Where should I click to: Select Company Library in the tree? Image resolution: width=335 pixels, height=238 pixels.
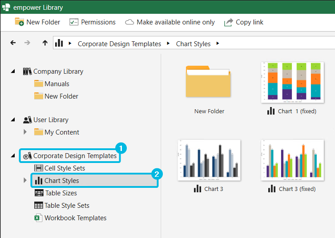(x=58, y=71)
